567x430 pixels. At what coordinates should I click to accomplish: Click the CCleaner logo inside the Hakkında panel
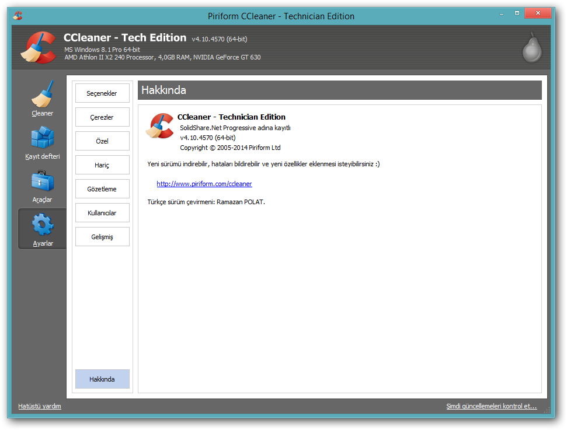[159, 126]
